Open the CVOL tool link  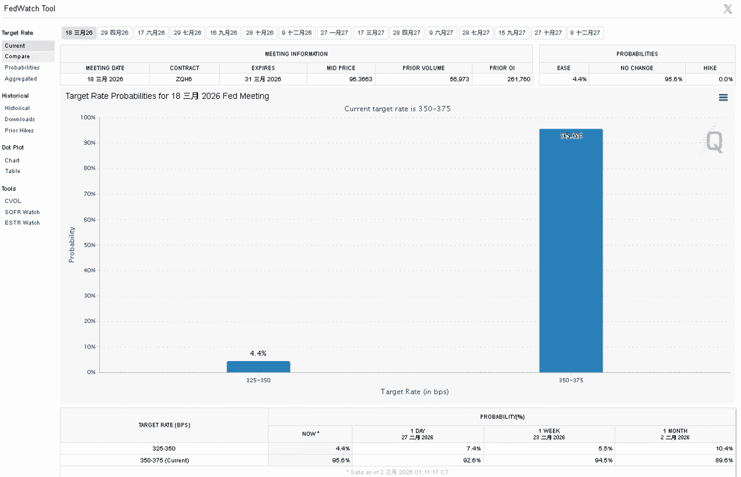click(13, 201)
